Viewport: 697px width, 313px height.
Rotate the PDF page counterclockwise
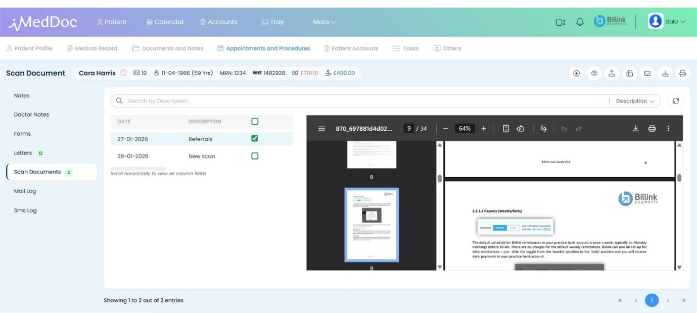click(x=520, y=129)
